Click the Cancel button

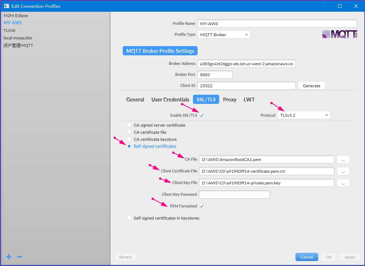(306, 257)
